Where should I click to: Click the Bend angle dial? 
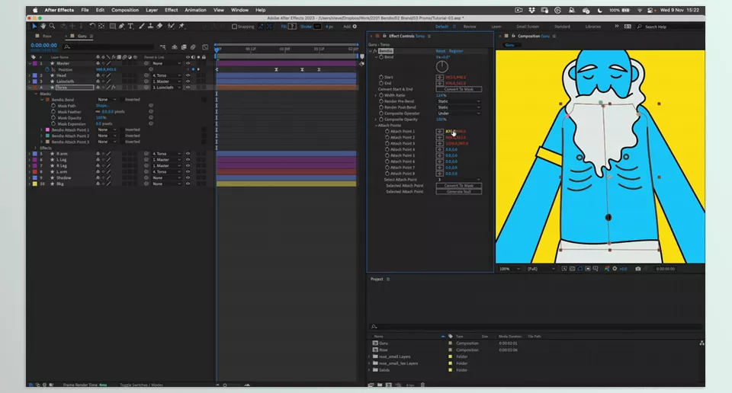click(441, 67)
